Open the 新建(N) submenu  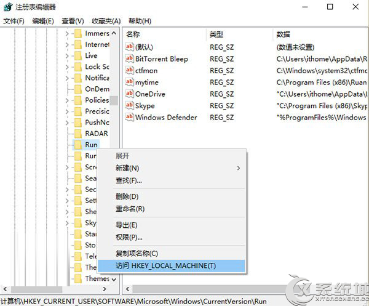pos(172,168)
